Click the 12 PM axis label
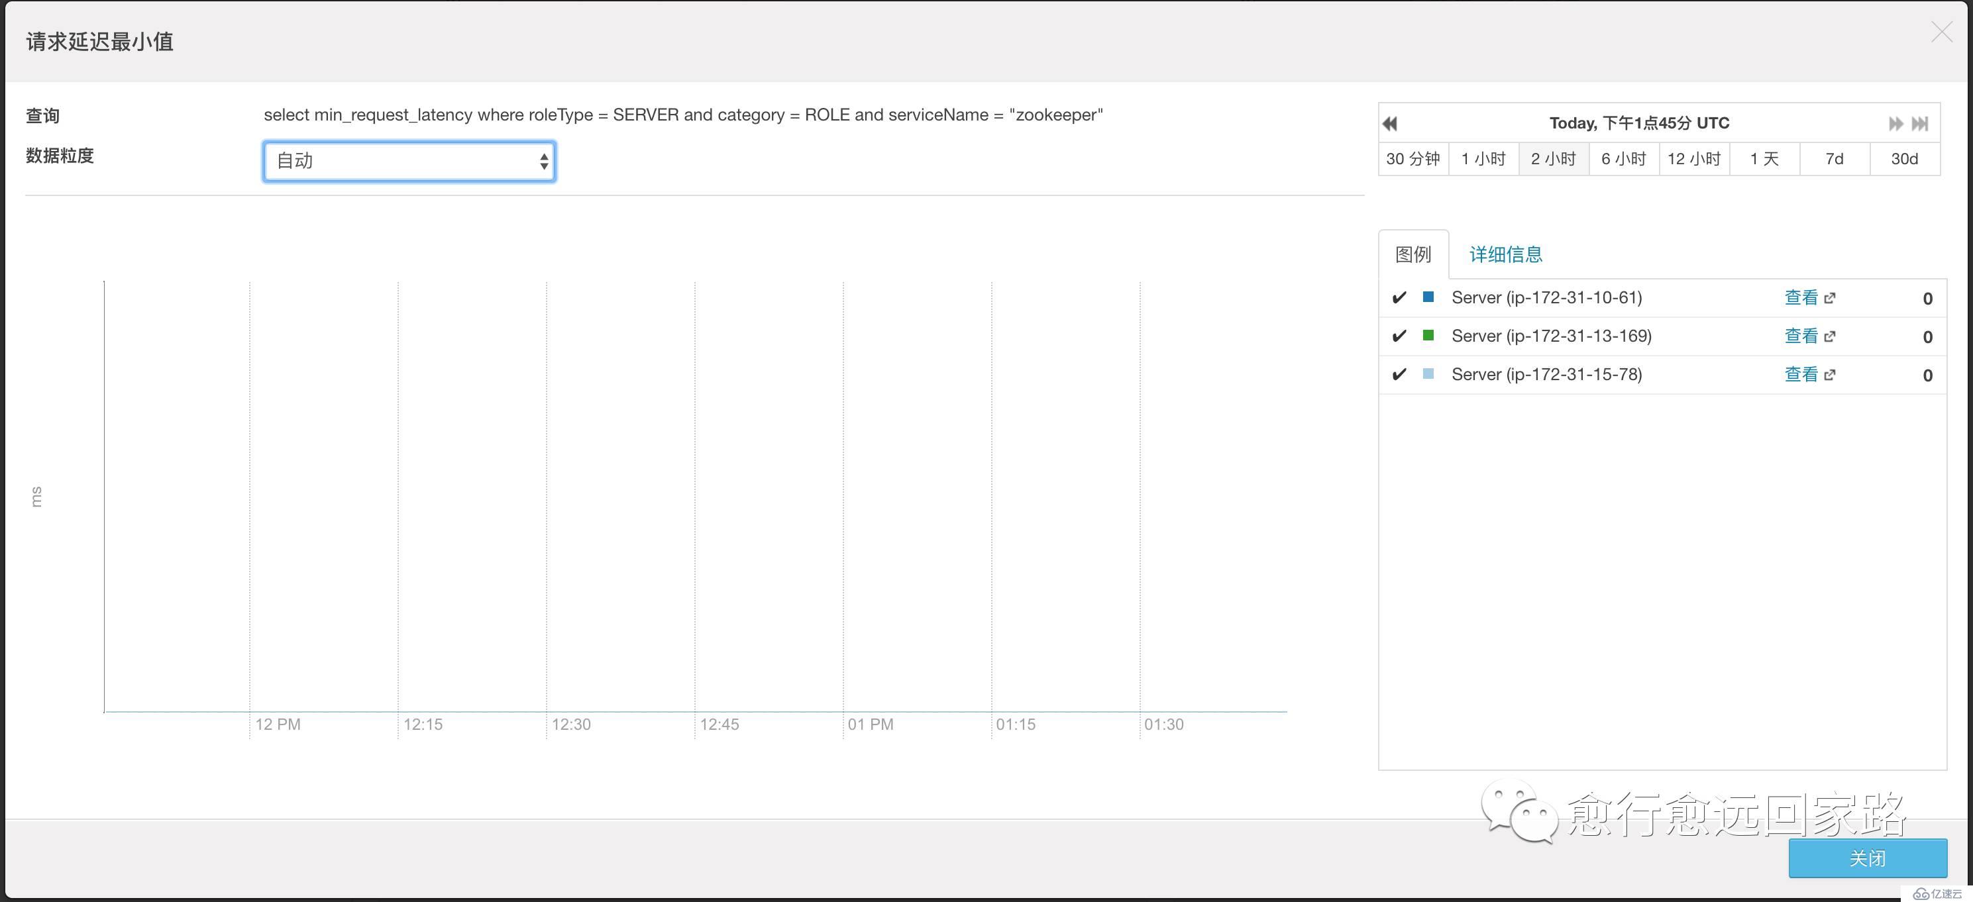 click(x=277, y=725)
